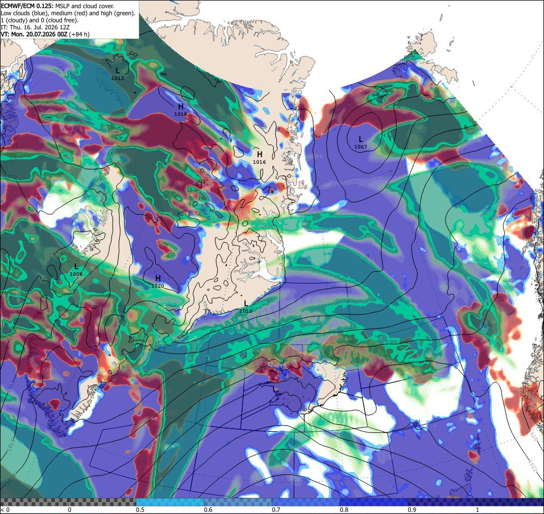Image resolution: width=544 pixels, height=514 pixels.
Task: Click the init time "IT: Thu. 16. Jul. 2026 12Z"
Action: click(35, 27)
